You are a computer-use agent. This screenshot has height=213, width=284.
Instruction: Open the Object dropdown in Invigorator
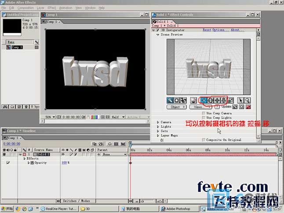click(177, 107)
